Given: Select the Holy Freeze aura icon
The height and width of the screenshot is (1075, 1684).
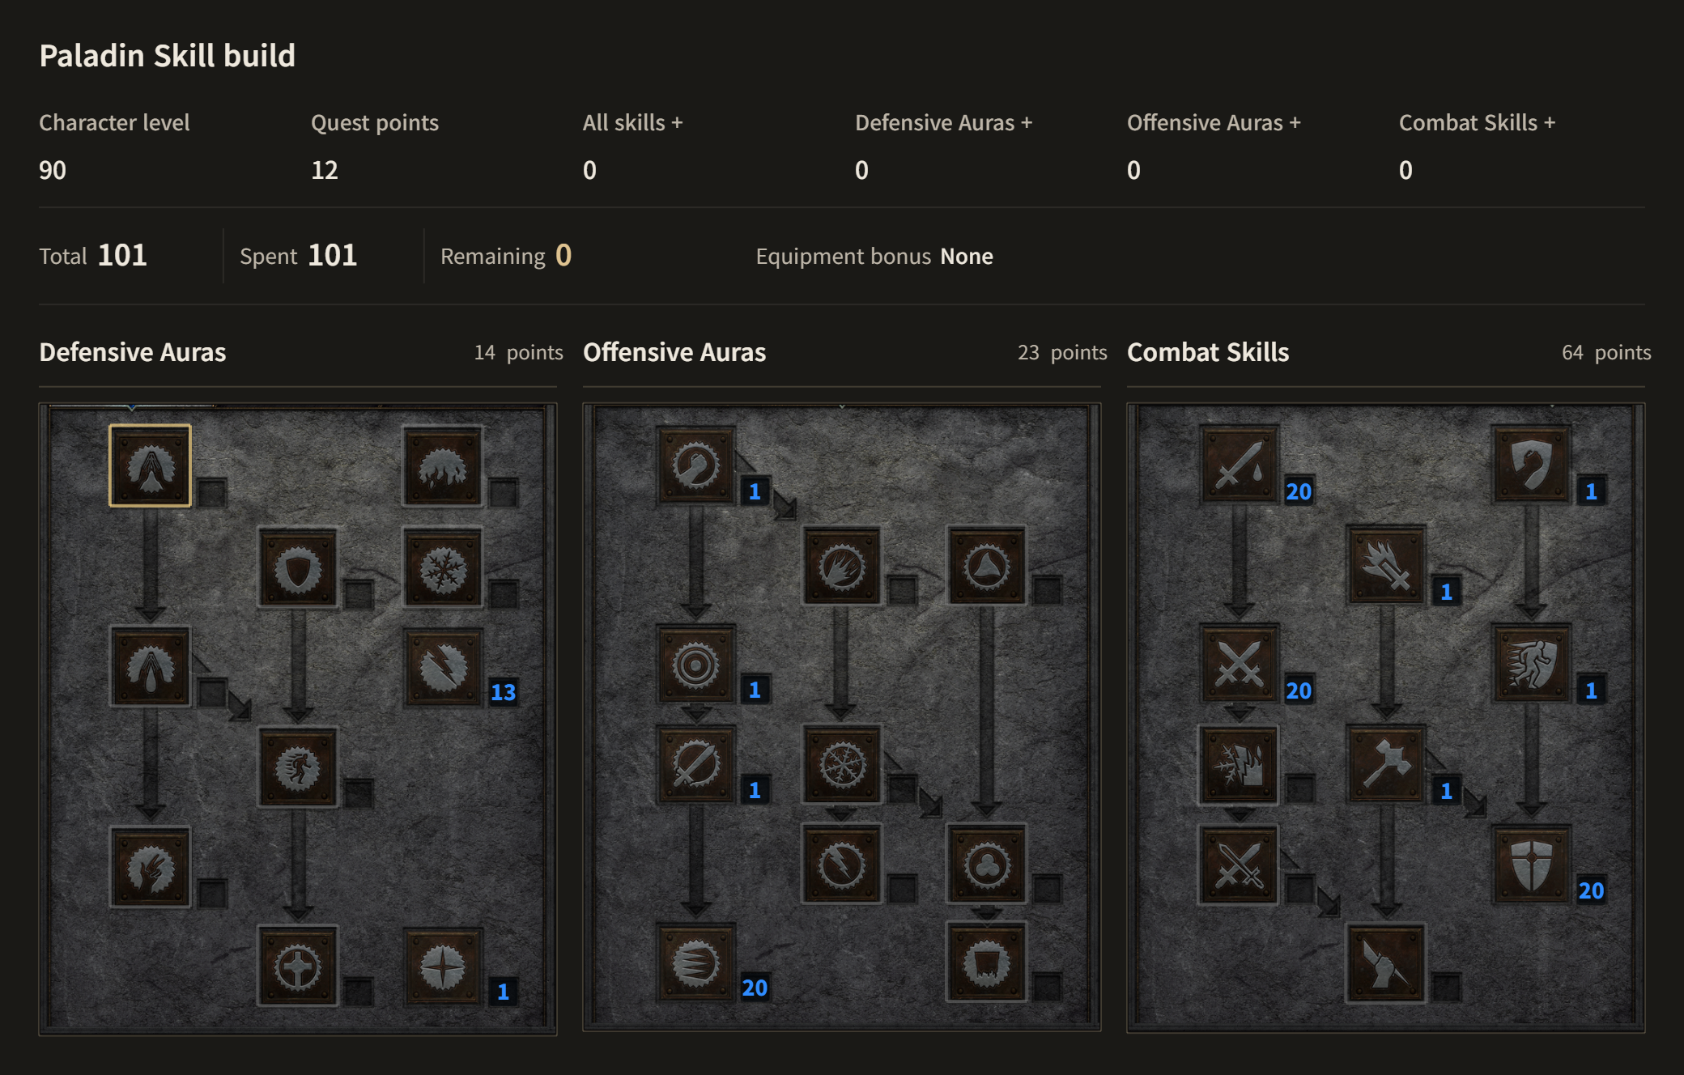Looking at the screenshot, I should (x=842, y=765).
